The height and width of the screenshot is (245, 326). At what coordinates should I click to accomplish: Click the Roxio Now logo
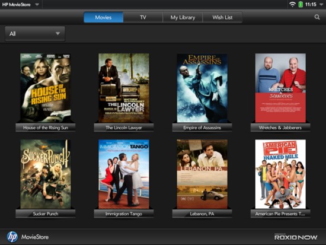tap(296, 237)
